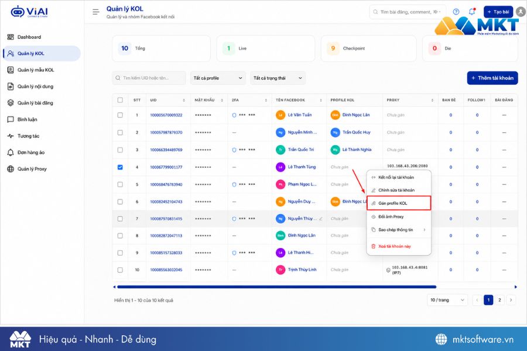527x351 pixels.
Task: Open the Tất cả trạng thái dropdown
Action: click(278, 78)
